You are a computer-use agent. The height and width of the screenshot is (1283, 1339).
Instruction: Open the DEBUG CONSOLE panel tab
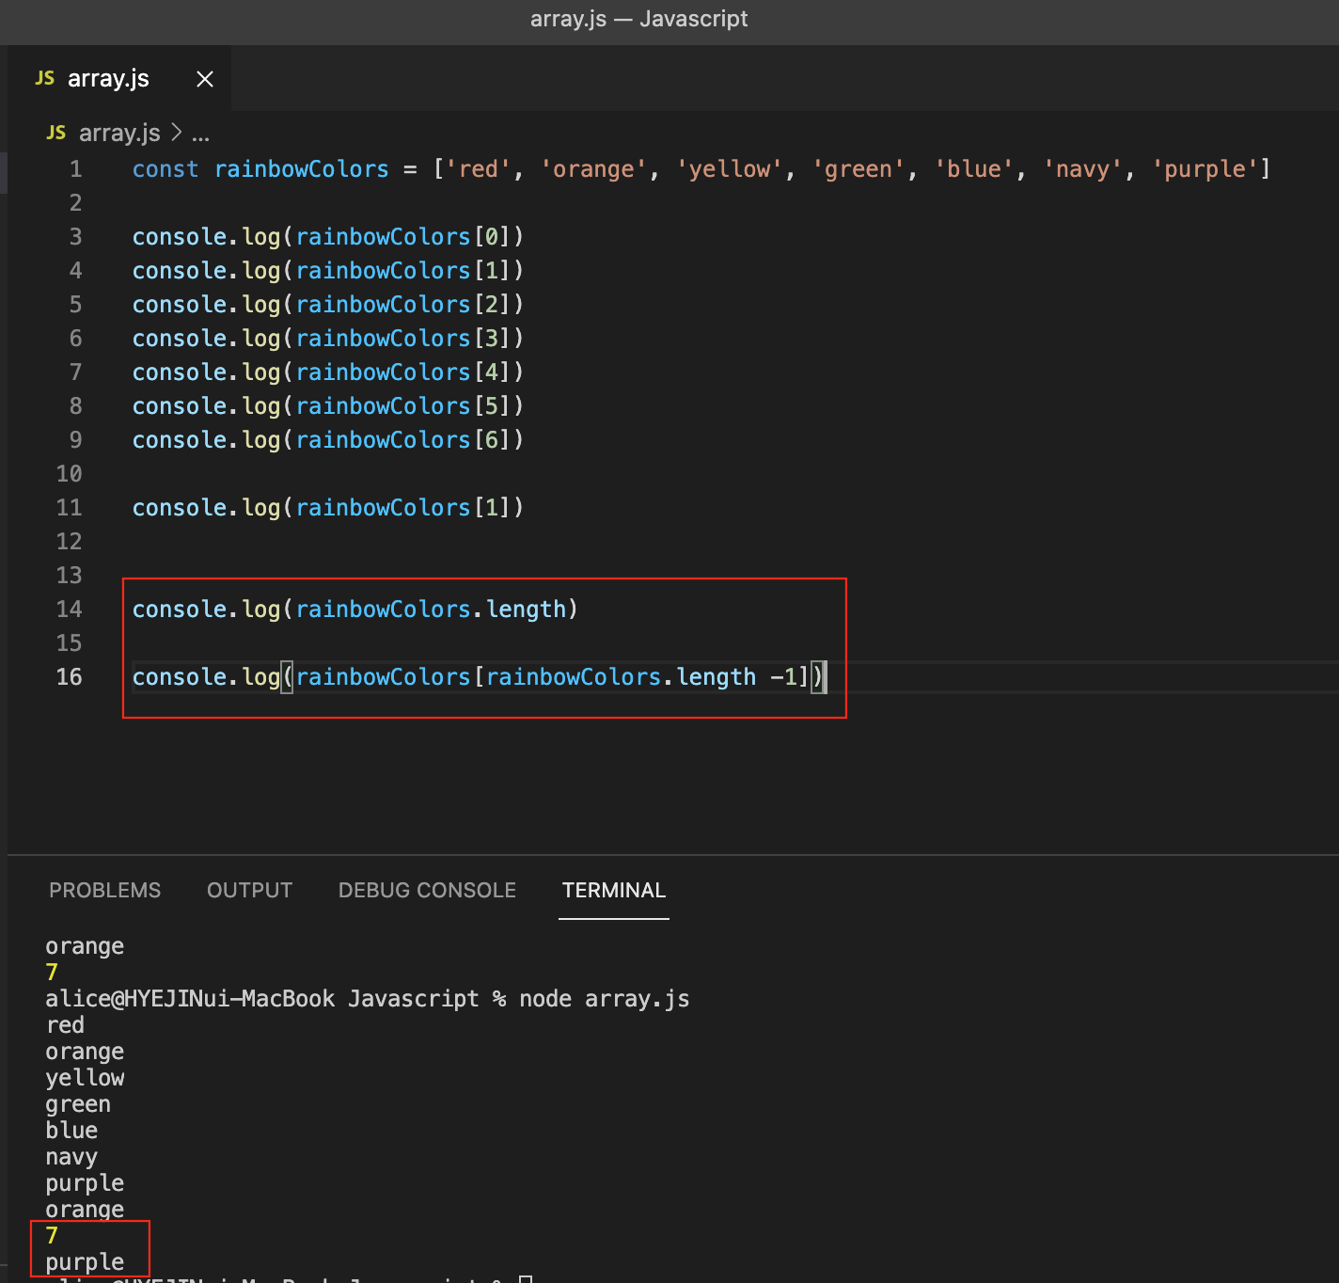(427, 890)
